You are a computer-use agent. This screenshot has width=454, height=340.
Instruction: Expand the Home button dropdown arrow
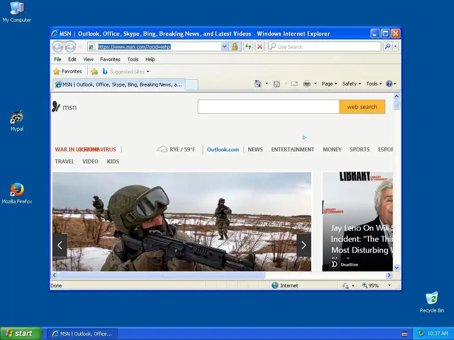tap(266, 84)
